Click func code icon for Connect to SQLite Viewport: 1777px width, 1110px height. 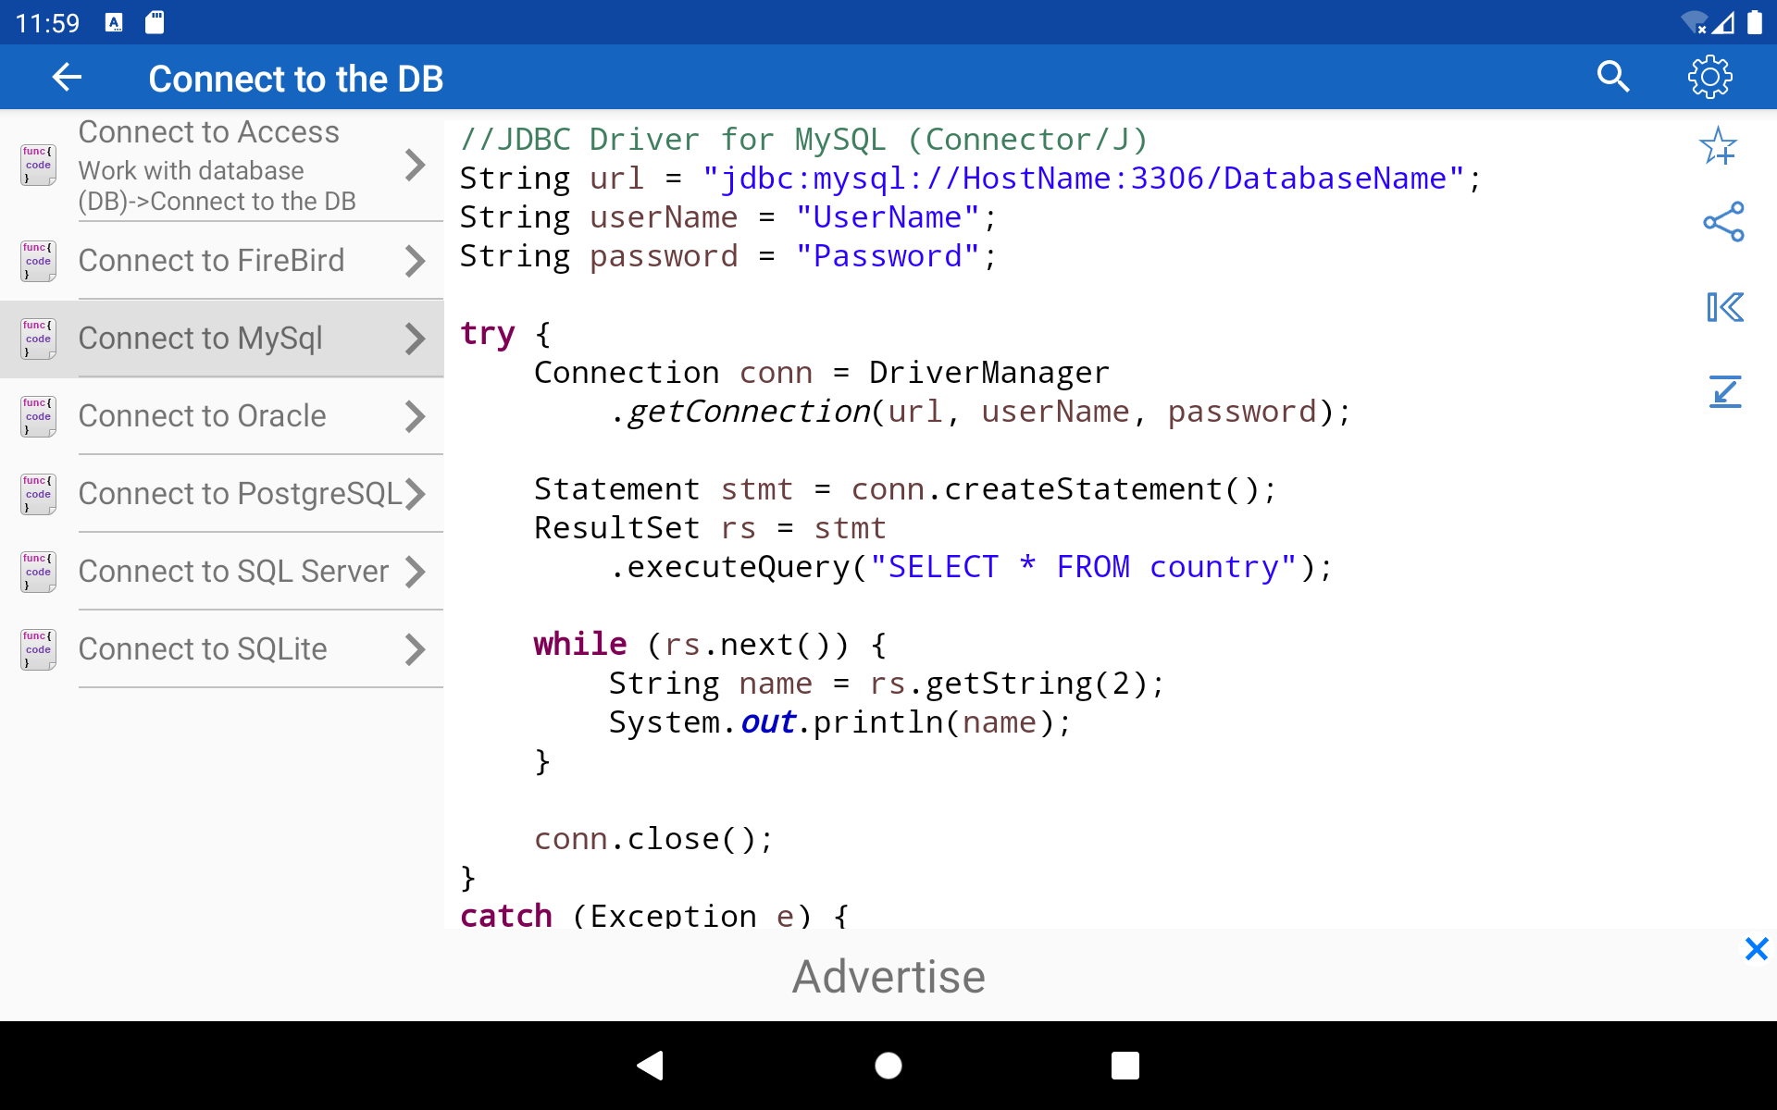tap(38, 650)
